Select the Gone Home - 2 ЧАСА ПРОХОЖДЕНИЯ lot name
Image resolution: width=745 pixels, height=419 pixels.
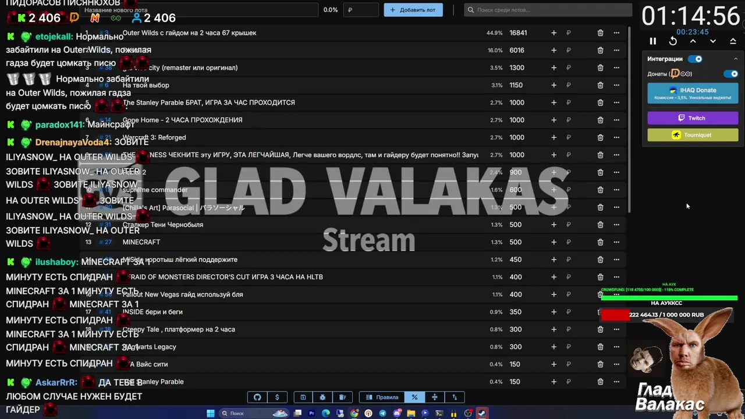click(x=182, y=120)
